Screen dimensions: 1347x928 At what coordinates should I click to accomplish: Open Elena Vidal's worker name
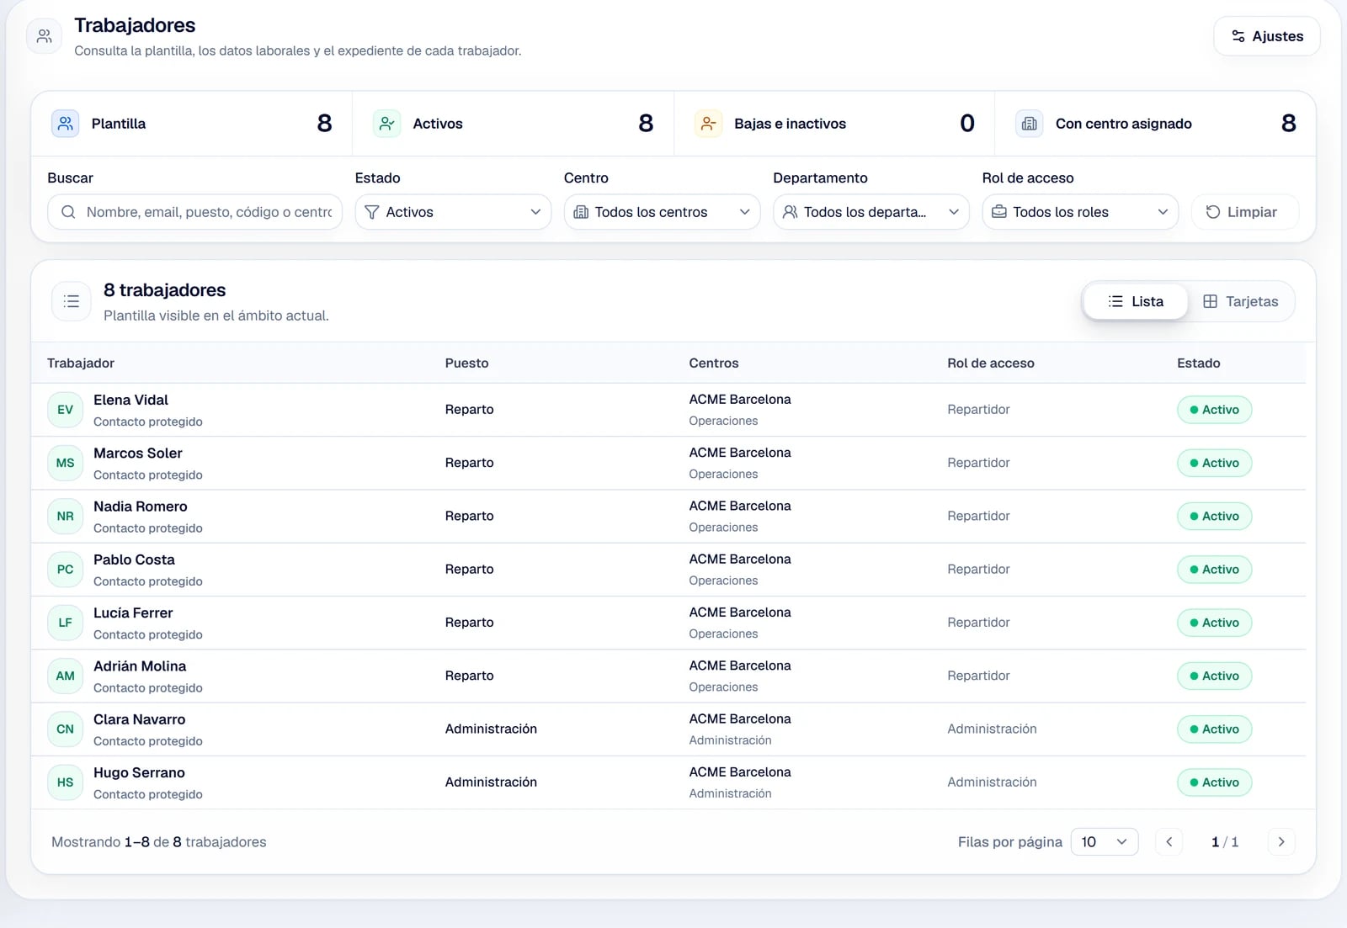coord(130,400)
